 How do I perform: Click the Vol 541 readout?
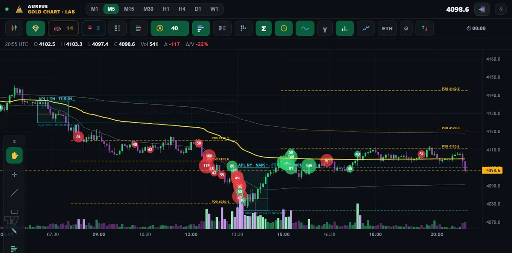click(149, 44)
